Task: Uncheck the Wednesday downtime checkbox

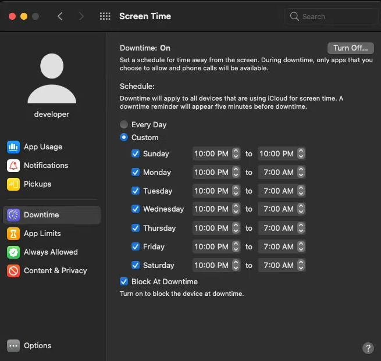Action: point(136,209)
